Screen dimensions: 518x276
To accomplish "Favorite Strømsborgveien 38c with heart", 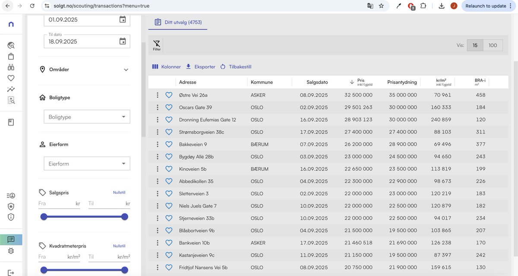I will 169,132.
